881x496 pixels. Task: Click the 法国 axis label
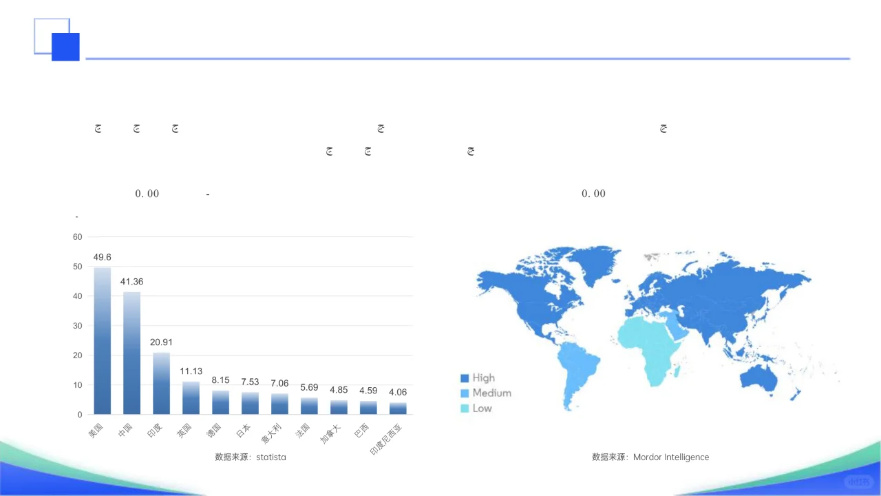pyautogui.click(x=303, y=431)
